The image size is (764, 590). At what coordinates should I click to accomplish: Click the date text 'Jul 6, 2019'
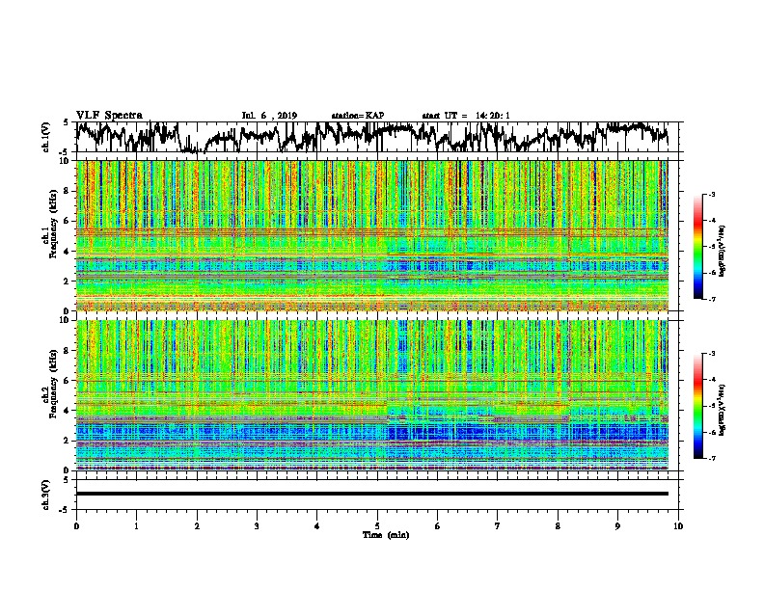[x=269, y=116]
